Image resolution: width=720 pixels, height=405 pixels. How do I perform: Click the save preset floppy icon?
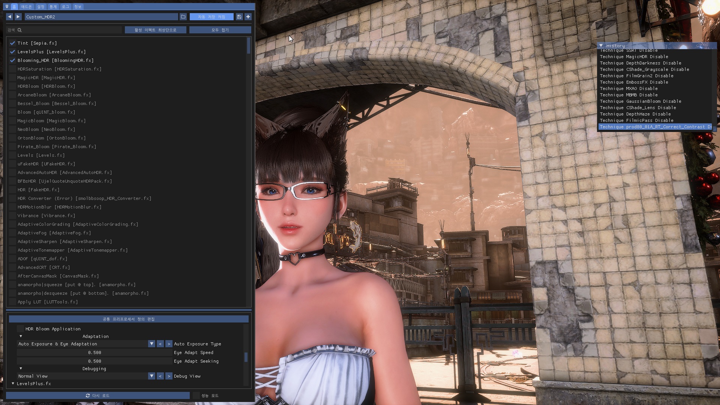[239, 16]
